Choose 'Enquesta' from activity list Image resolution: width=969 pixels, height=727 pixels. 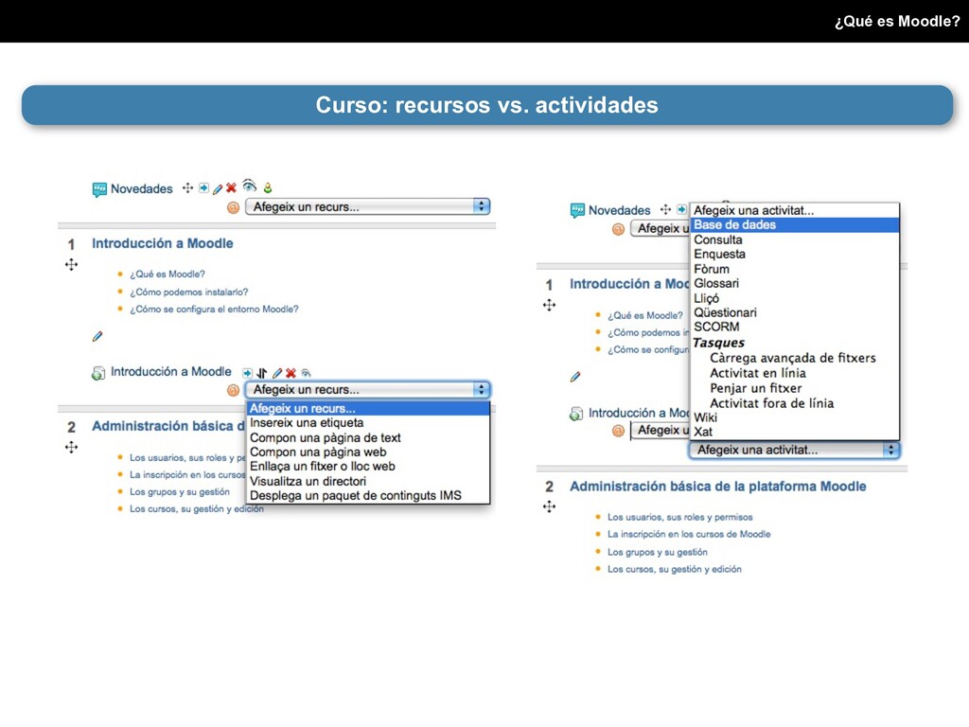[x=795, y=254]
